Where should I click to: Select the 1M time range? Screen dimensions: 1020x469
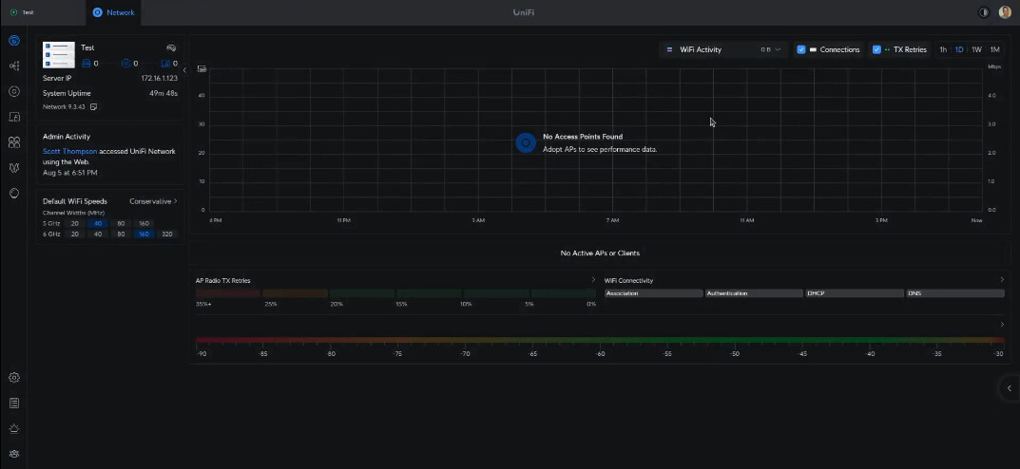click(994, 49)
